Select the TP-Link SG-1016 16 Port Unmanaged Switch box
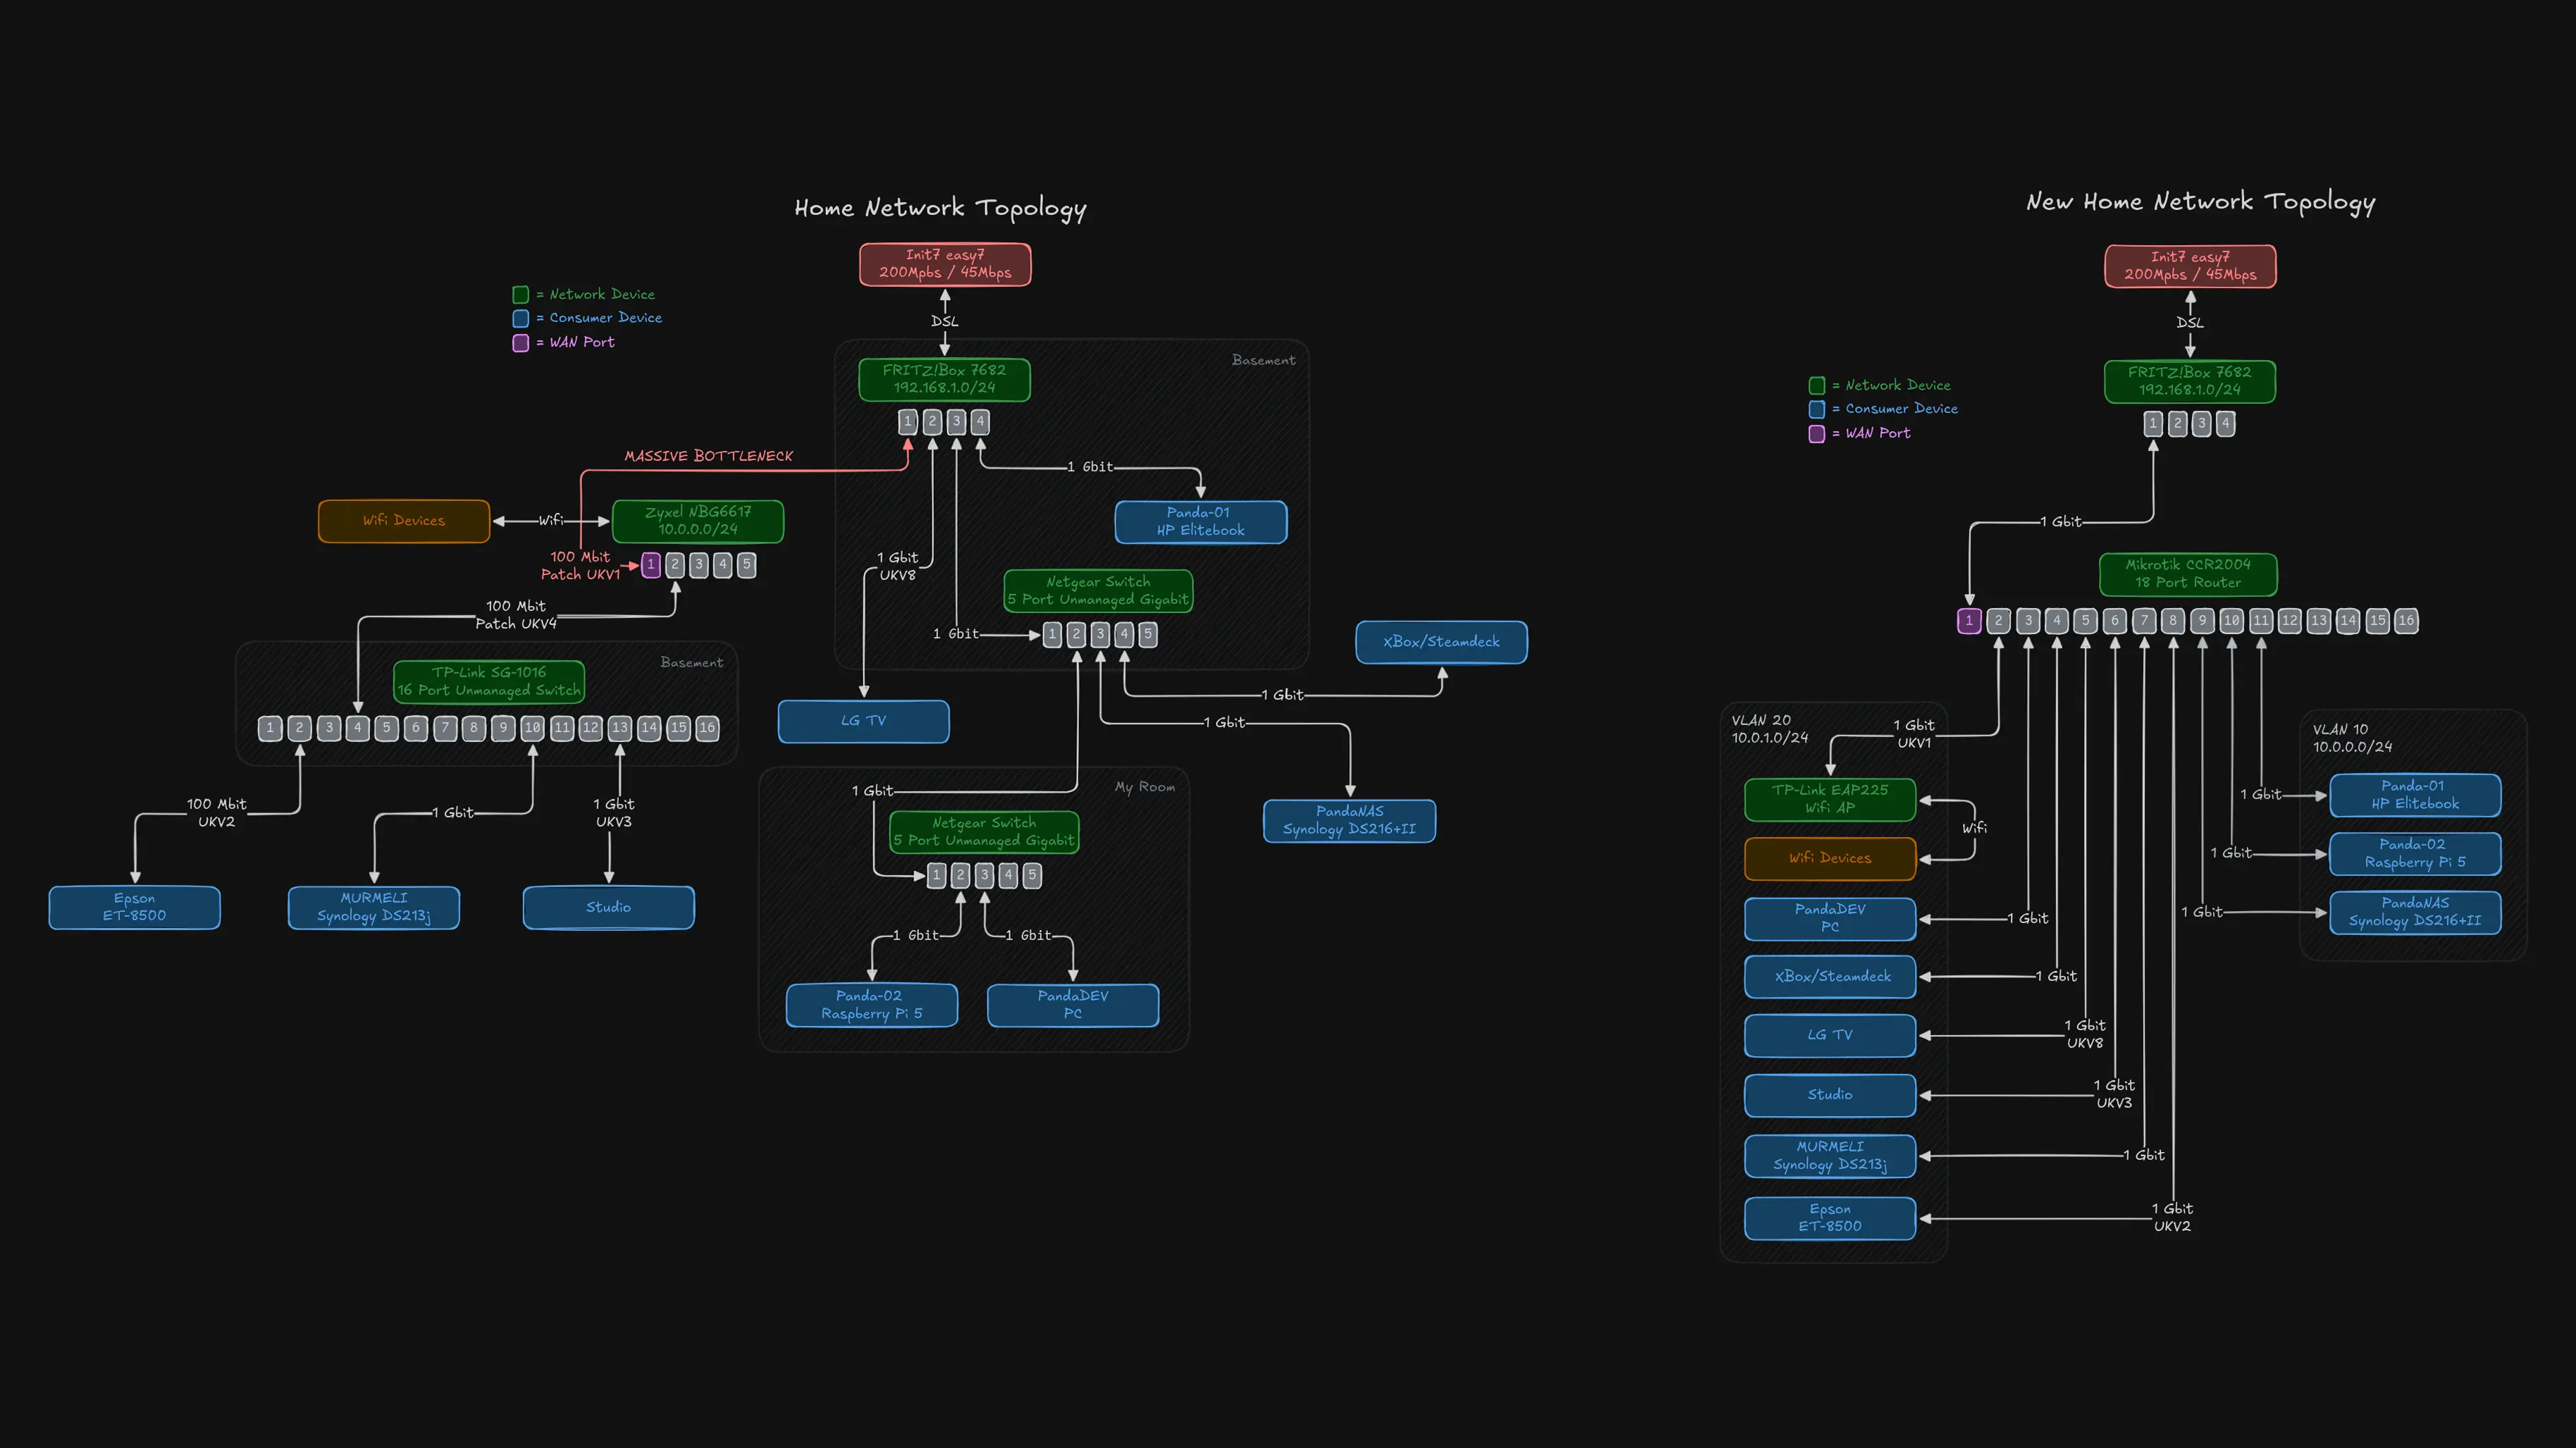The width and height of the screenshot is (2576, 1448). click(489, 682)
